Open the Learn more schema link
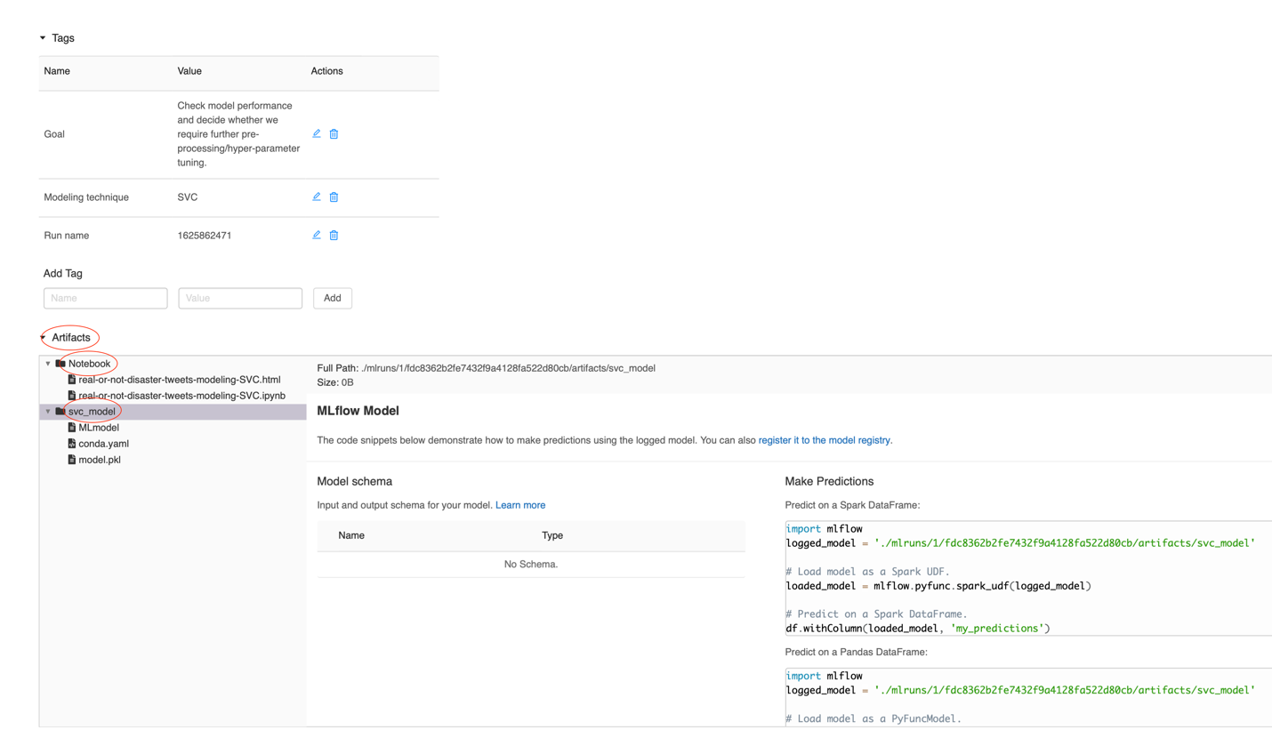Screen dimensions: 1272x738 pyautogui.click(x=520, y=505)
